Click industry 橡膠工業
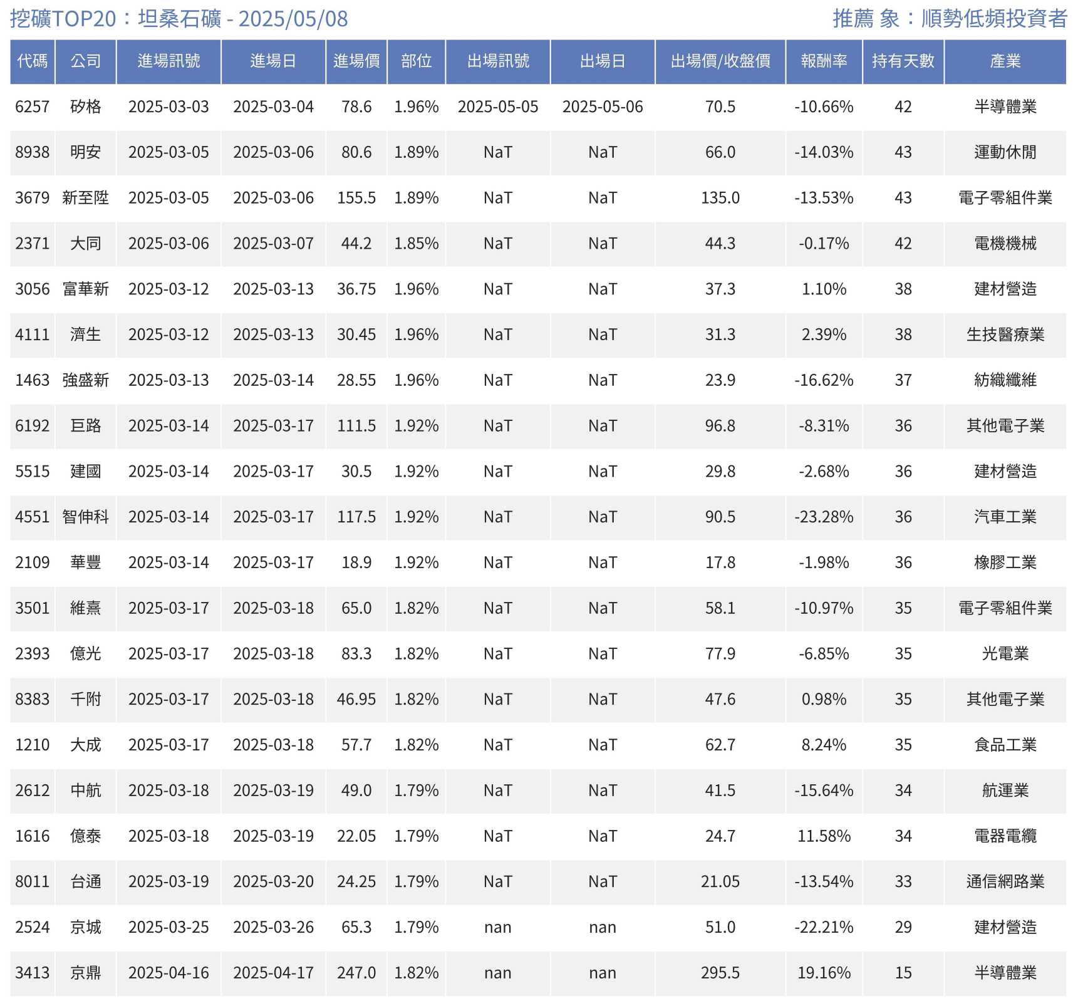Image resolution: width=1078 pixels, height=1006 pixels. tap(1005, 563)
